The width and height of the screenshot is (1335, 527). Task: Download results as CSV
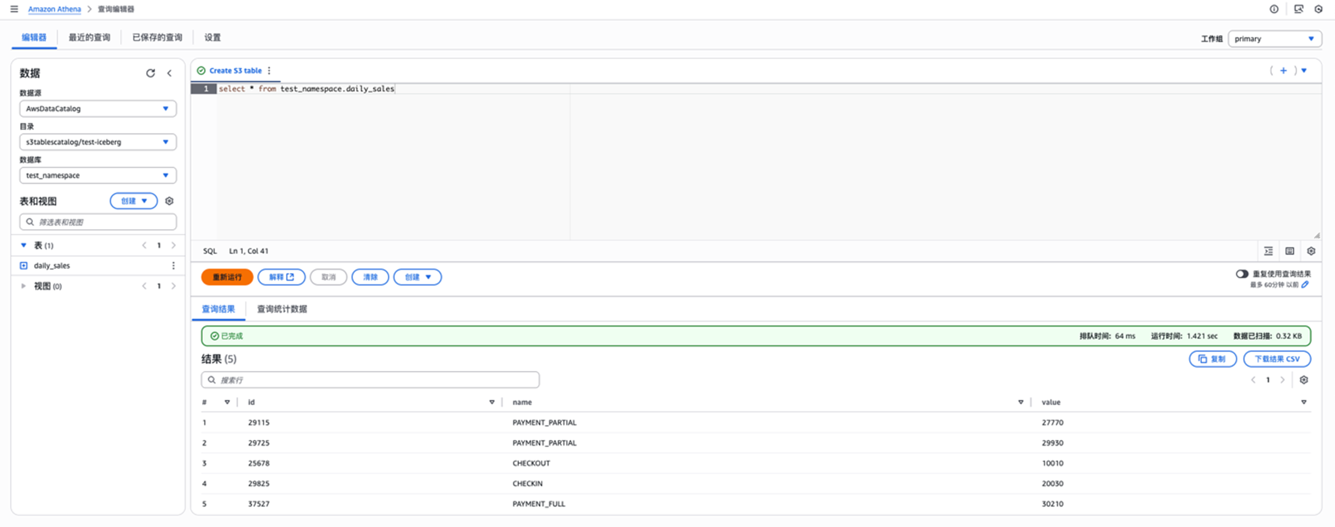[1277, 359]
